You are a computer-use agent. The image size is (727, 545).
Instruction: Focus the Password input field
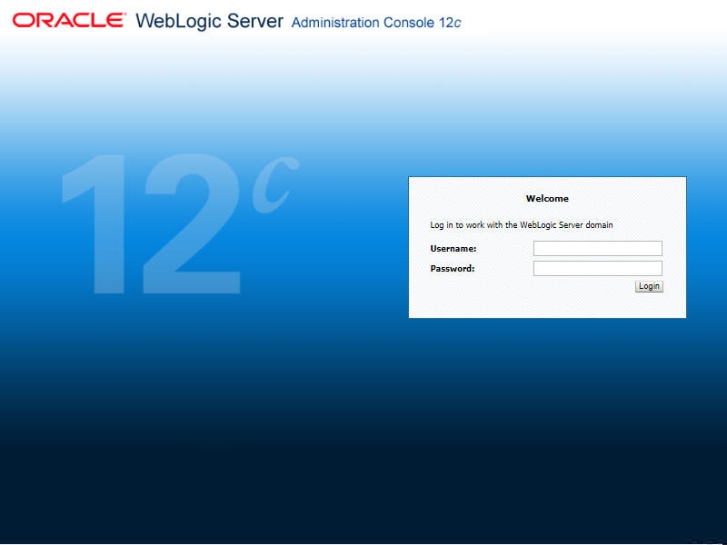coord(598,268)
